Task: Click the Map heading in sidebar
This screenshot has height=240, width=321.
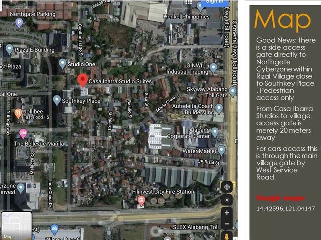Action: point(282,20)
